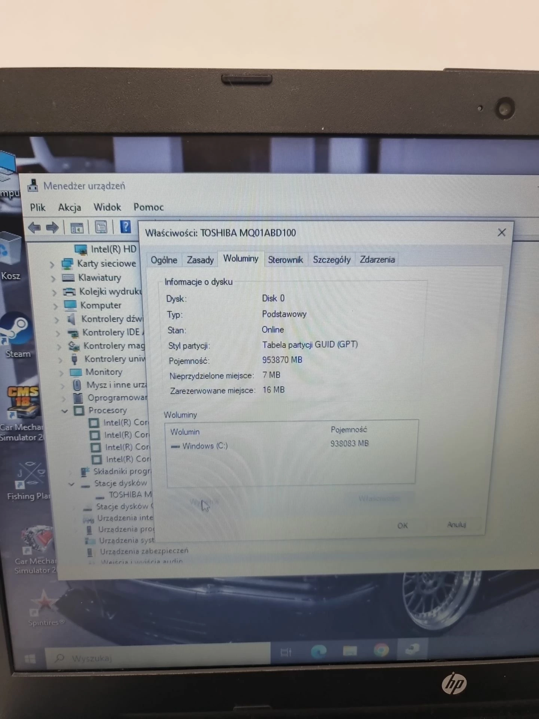Click the Tabela partycji GUID (GPT) value
This screenshot has height=719, width=539.
click(310, 345)
